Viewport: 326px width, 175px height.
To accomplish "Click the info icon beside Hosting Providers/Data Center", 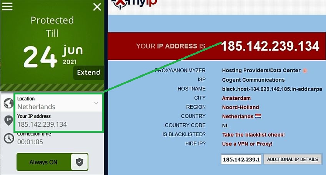I will pyautogui.click(x=305, y=71).
